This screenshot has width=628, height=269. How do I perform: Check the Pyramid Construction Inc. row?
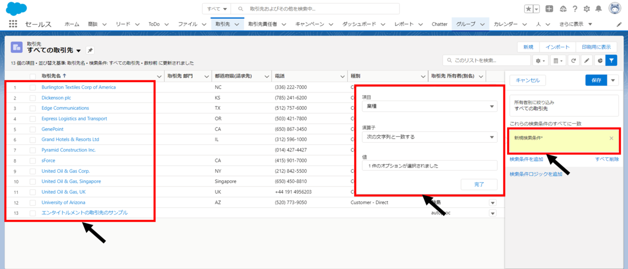(33, 150)
